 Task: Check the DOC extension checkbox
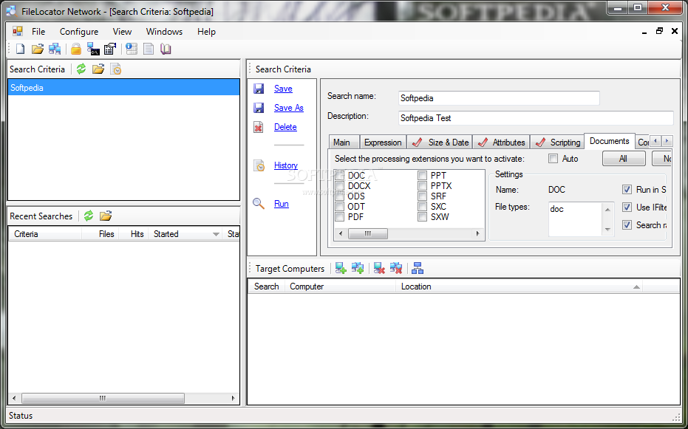(339, 176)
